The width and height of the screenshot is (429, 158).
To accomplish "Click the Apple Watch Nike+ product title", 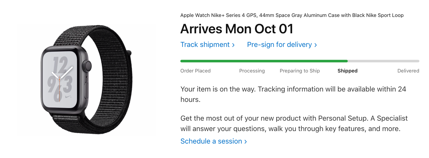I will (x=292, y=15).
